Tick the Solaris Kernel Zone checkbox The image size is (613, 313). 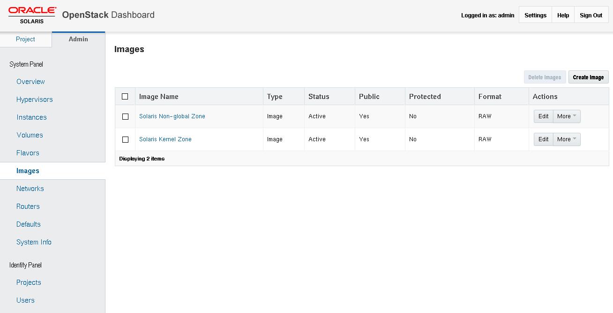[x=125, y=139]
